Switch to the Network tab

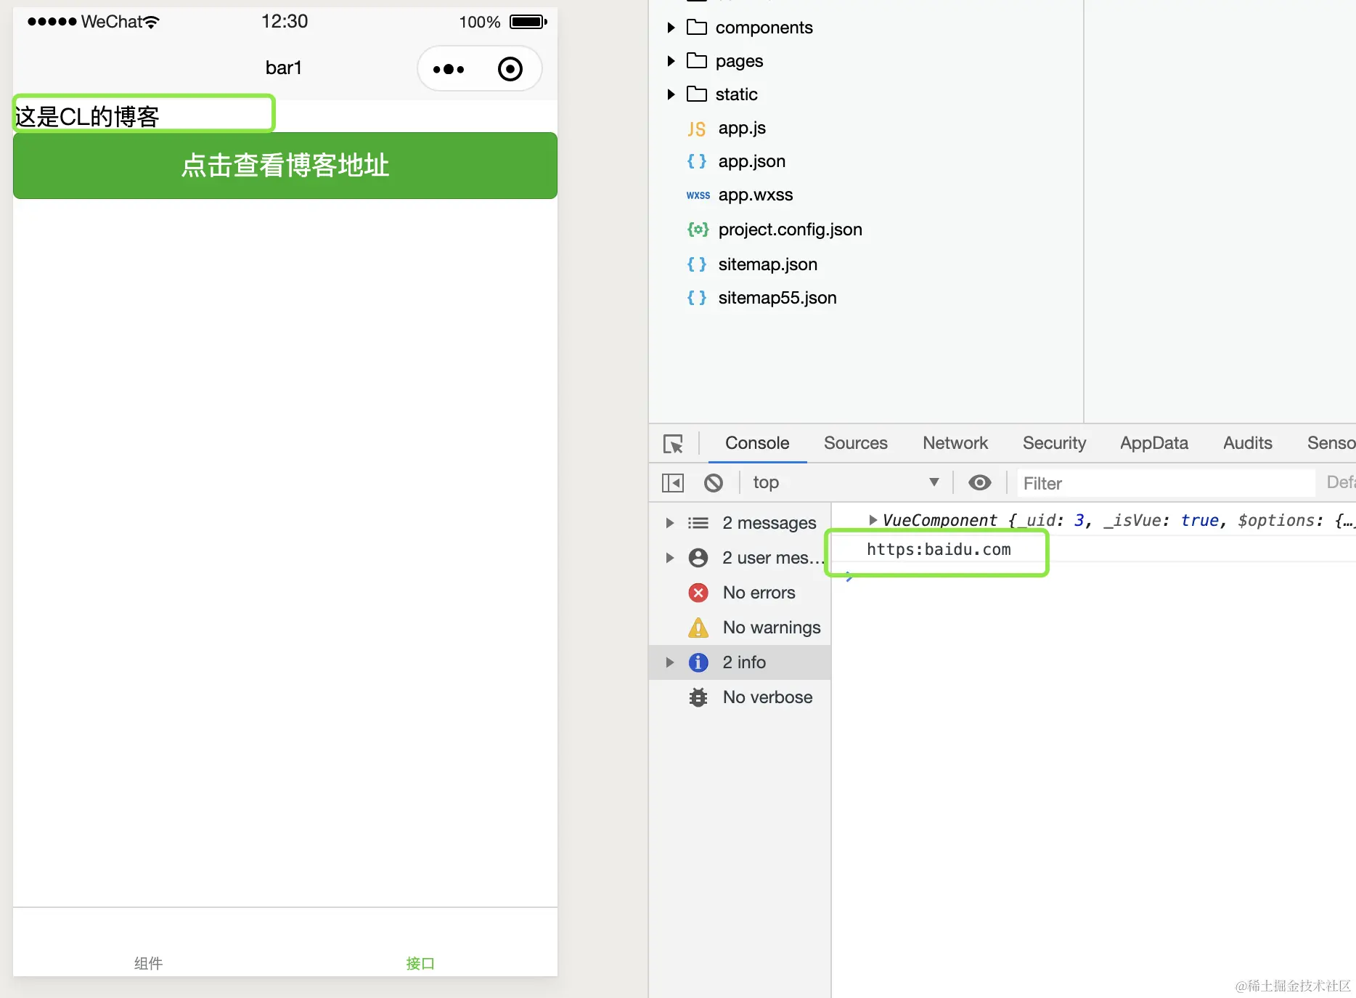pos(955,443)
